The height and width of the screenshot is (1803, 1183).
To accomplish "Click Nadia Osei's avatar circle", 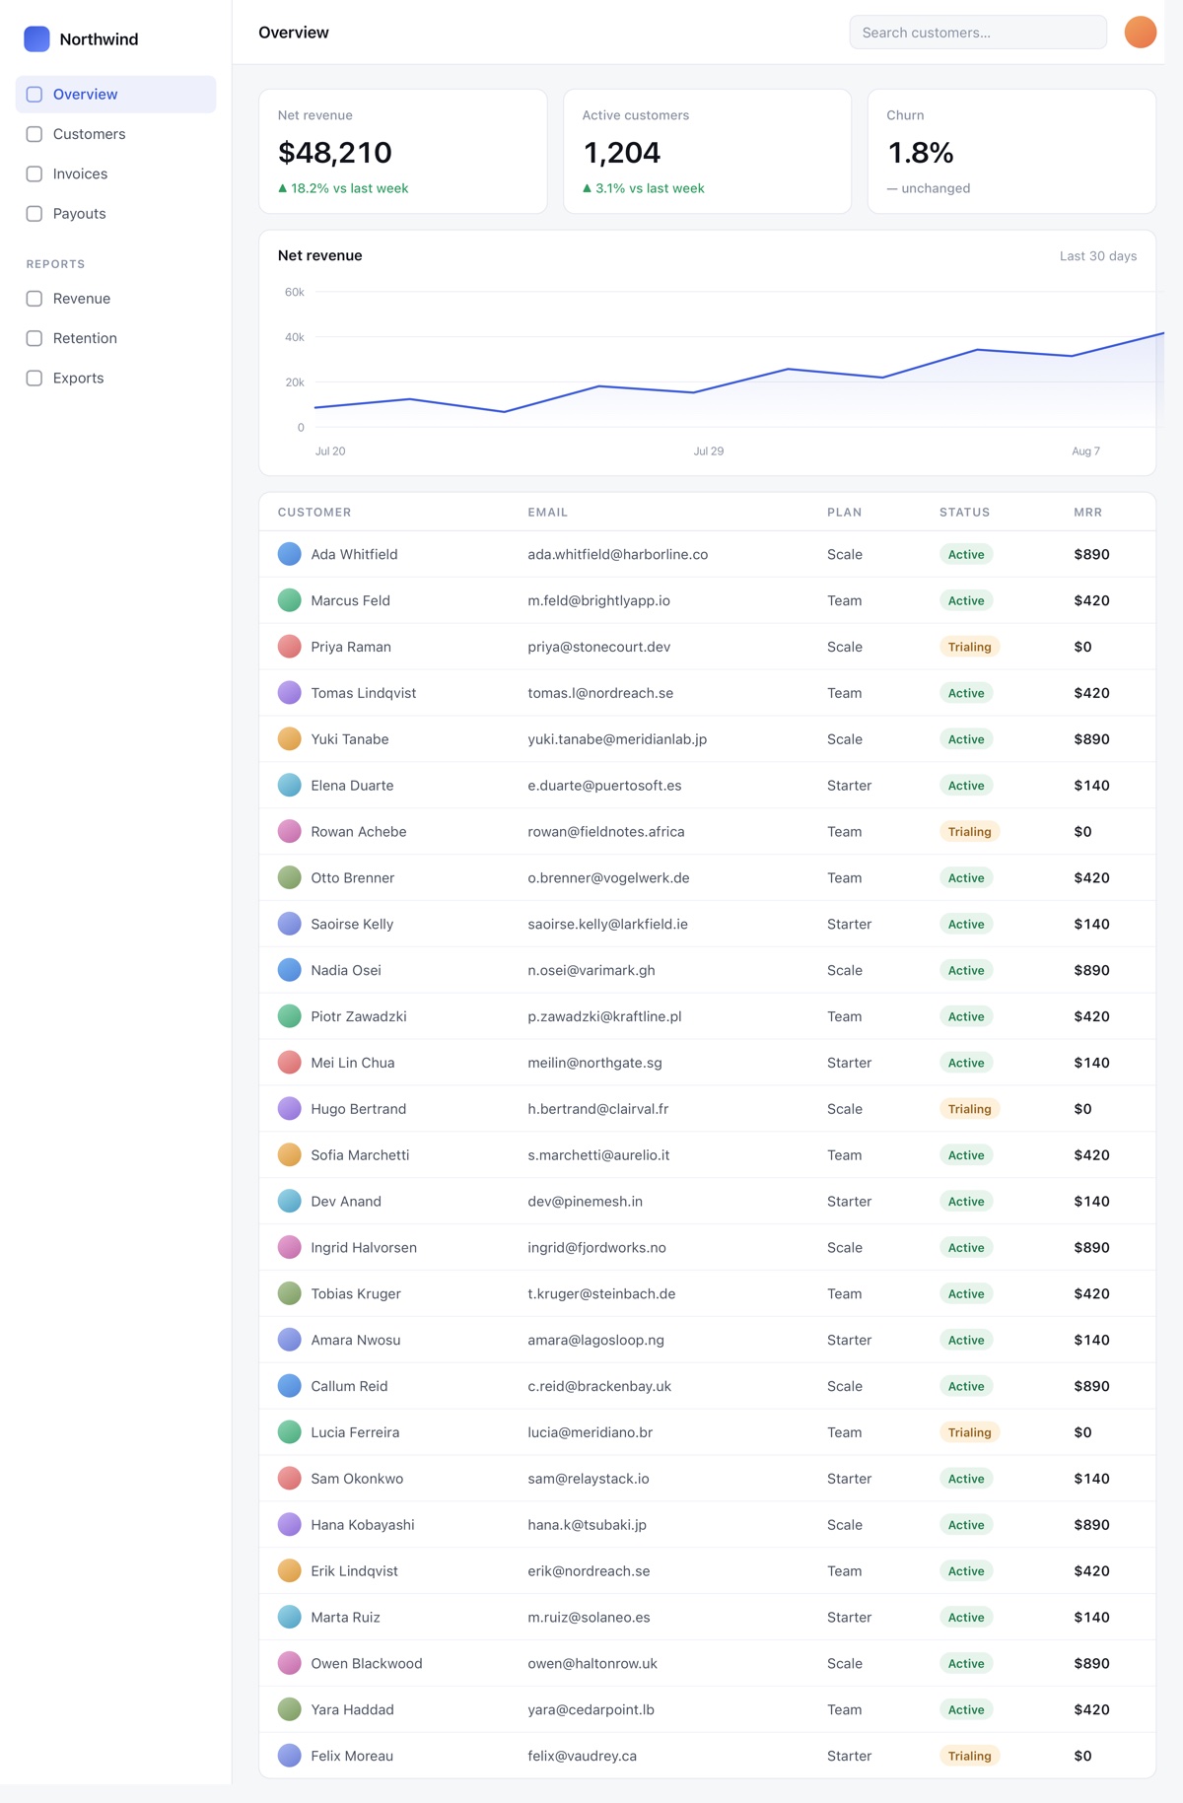I will [289, 970].
